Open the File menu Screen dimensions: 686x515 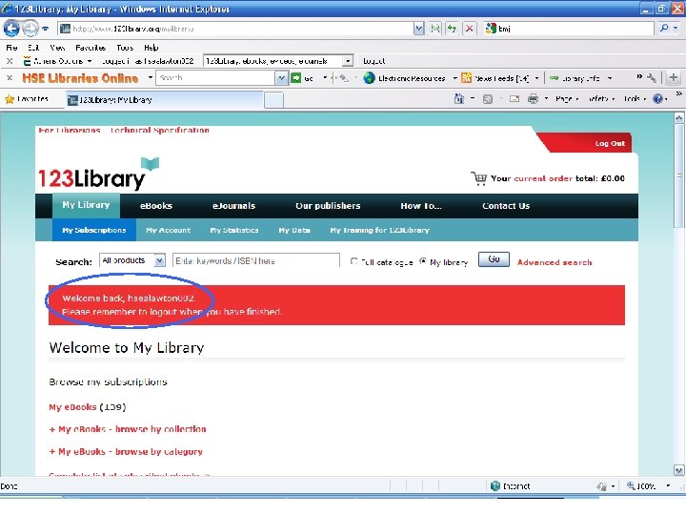point(11,48)
